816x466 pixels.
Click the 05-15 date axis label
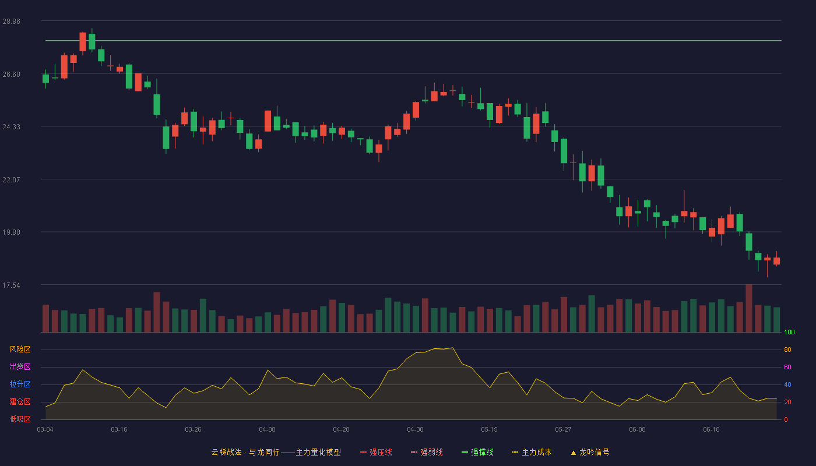point(489,429)
